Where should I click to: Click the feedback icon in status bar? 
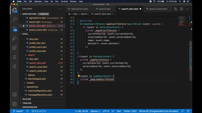tap(182, 111)
